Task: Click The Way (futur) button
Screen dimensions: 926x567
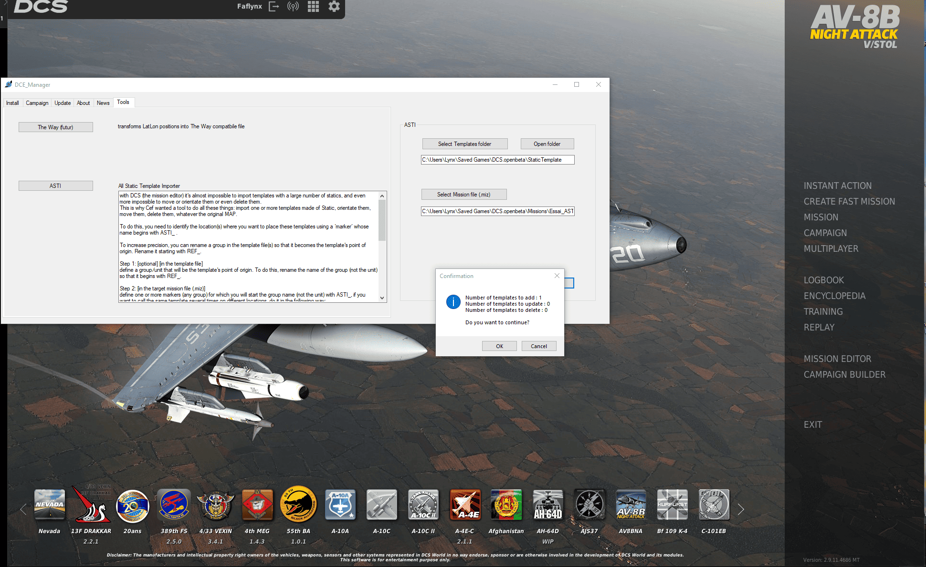Action: point(56,127)
